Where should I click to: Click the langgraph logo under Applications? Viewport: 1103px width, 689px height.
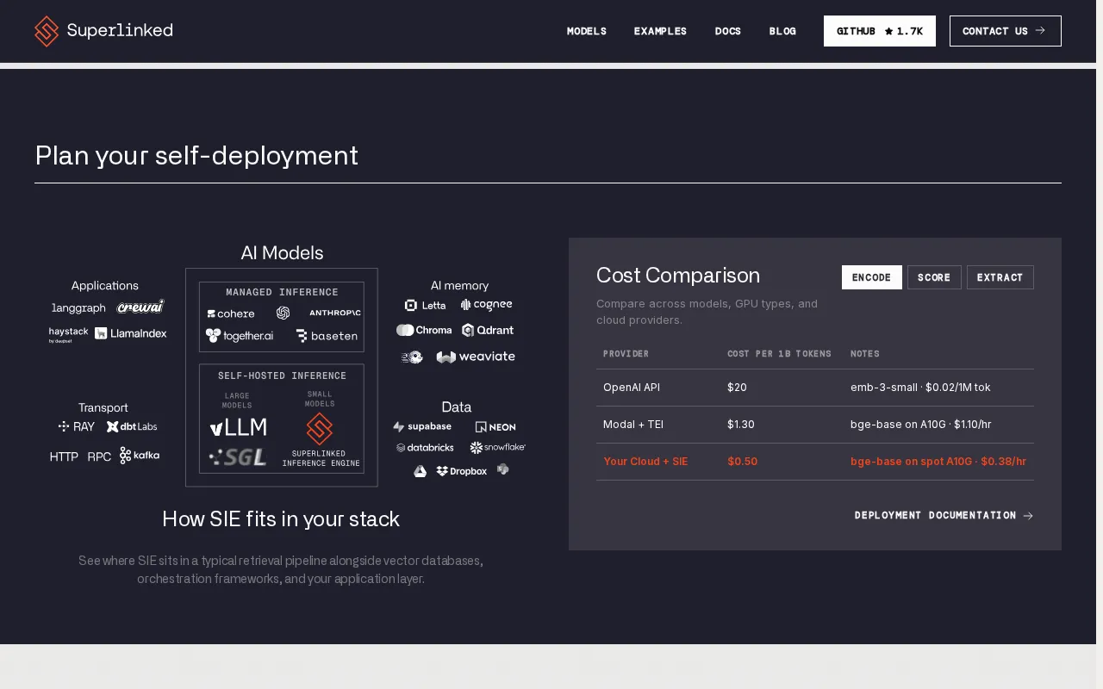(x=78, y=308)
